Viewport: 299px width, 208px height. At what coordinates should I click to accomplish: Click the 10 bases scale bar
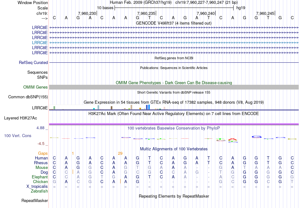coord(174,8)
